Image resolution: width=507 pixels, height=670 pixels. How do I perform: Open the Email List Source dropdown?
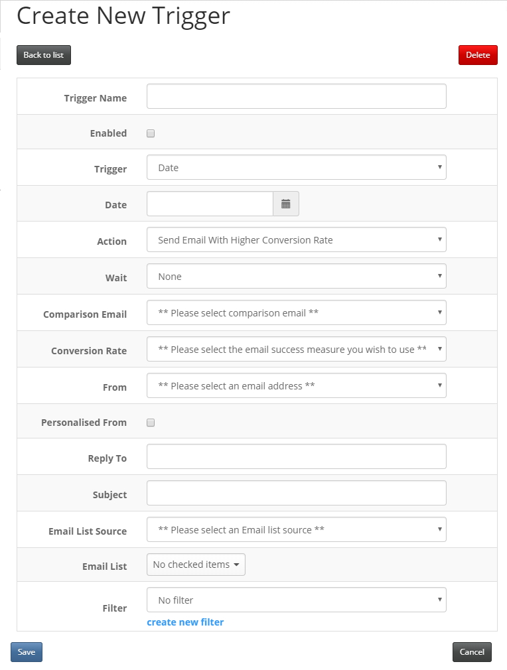point(296,529)
